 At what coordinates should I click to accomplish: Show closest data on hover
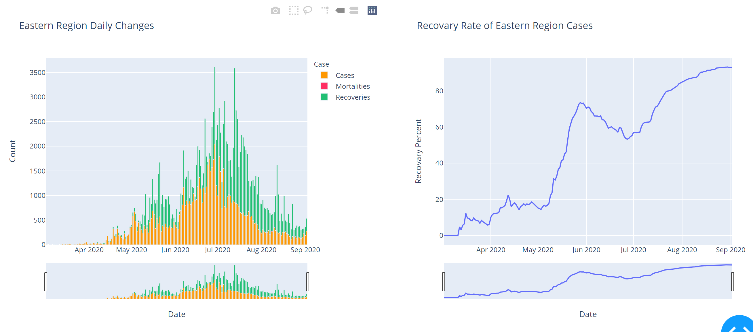click(x=340, y=11)
